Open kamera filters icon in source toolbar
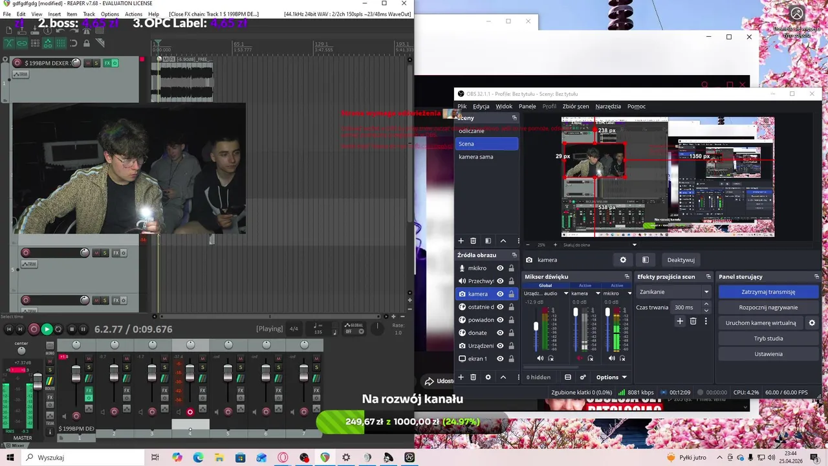This screenshot has width=828, height=466. 645,260
